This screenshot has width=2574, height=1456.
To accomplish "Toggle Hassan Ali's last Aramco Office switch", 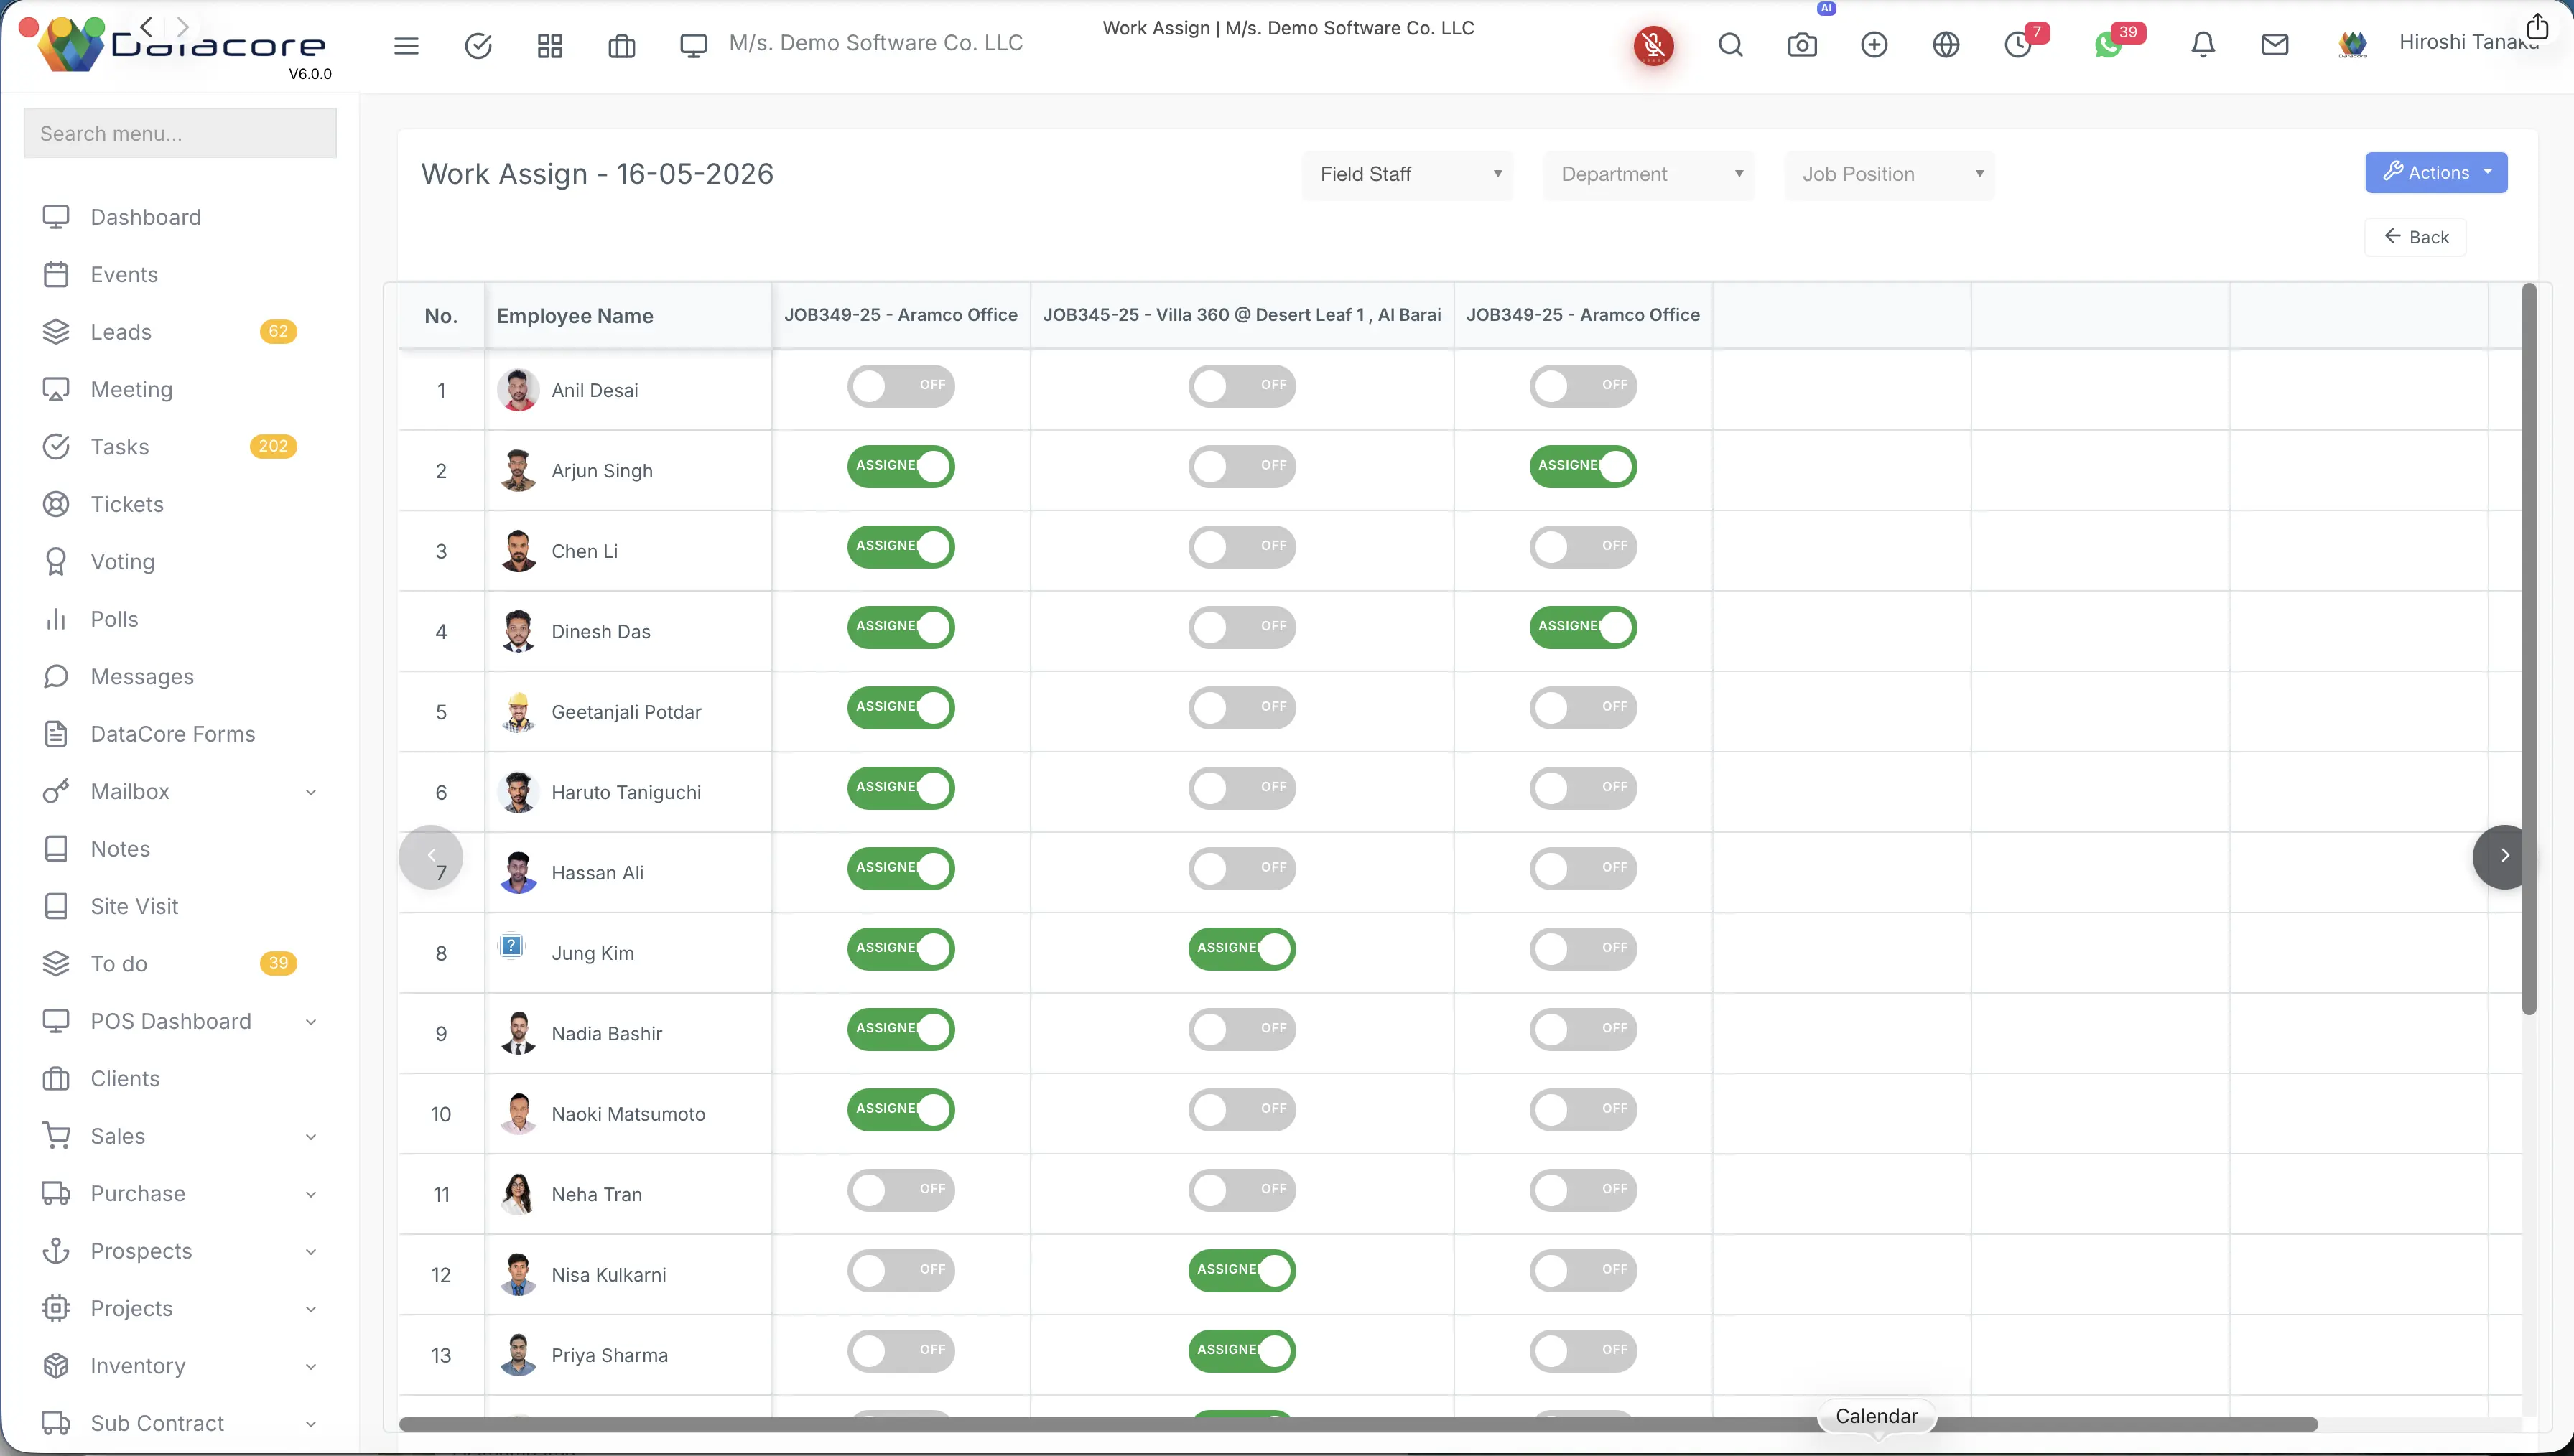I will pos(1583,868).
